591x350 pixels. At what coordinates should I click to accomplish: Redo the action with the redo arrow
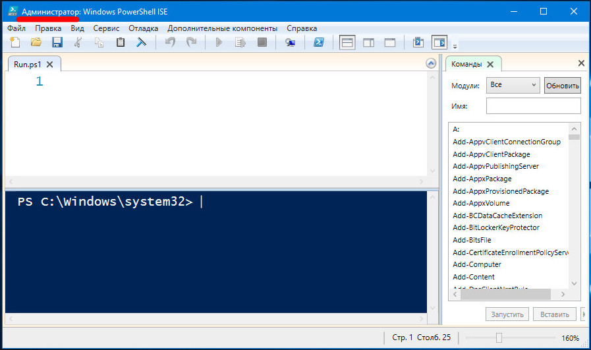[x=192, y=42]
